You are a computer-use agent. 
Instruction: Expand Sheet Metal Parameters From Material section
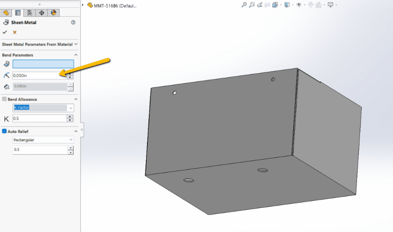click(76, 44)
